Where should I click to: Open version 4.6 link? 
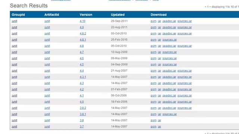tap(82, 58)
